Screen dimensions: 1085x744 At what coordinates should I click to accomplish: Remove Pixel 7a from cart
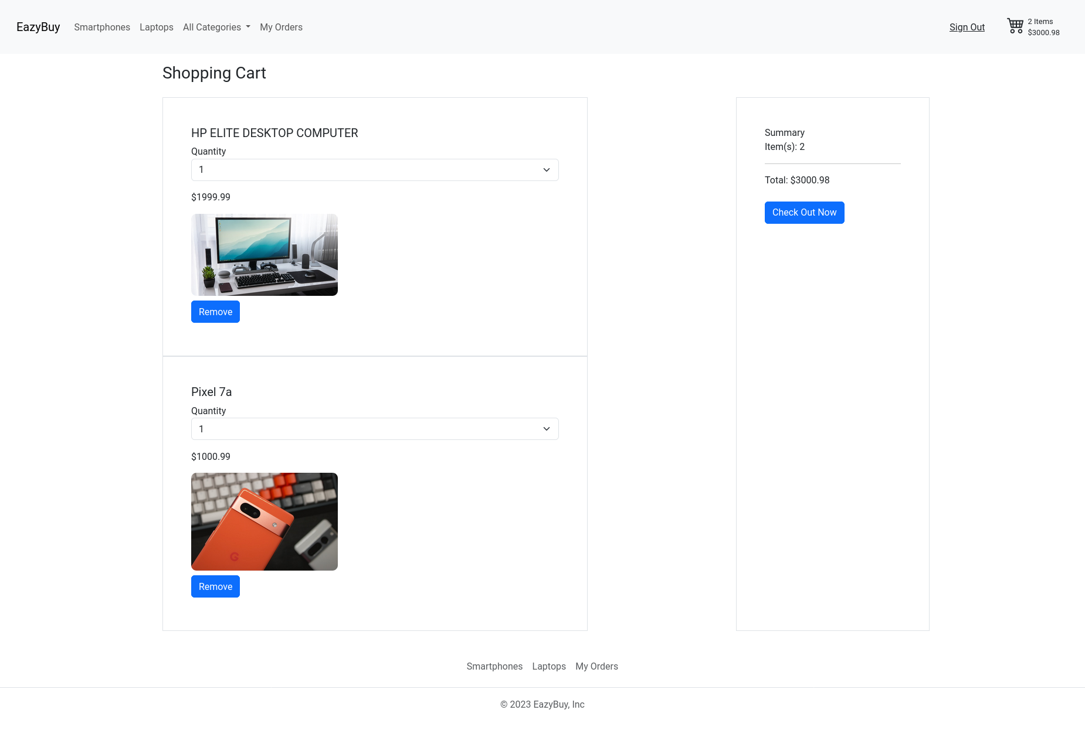pos(215,586)
